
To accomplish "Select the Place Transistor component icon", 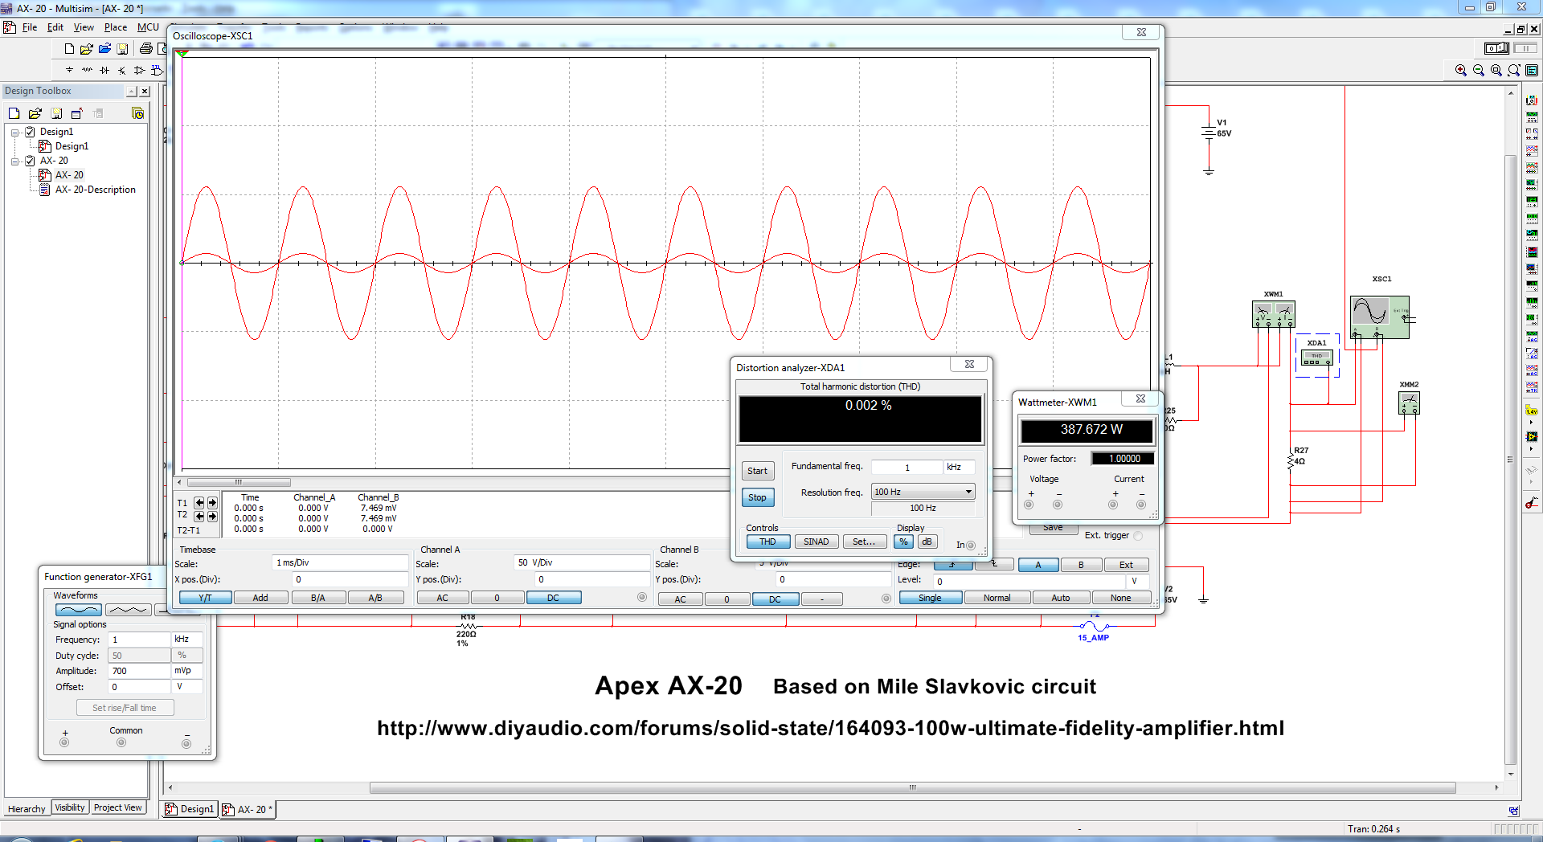I will click(122, 70).
